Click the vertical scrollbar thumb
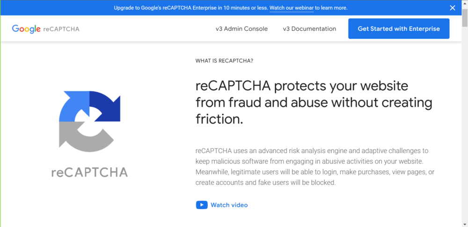This screenshot has height=227, width=468. pyautogui.click(x=465, y=18)
